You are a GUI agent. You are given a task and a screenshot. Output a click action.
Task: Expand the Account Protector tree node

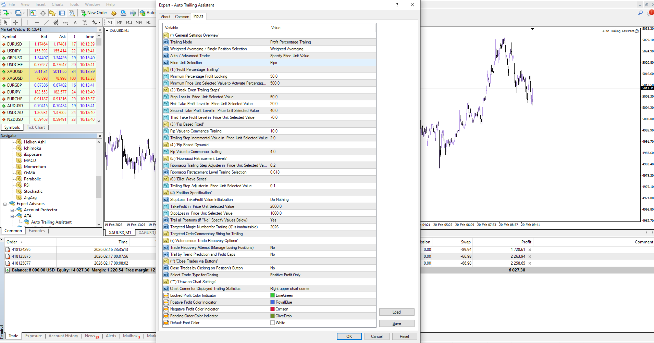(12, 210)
